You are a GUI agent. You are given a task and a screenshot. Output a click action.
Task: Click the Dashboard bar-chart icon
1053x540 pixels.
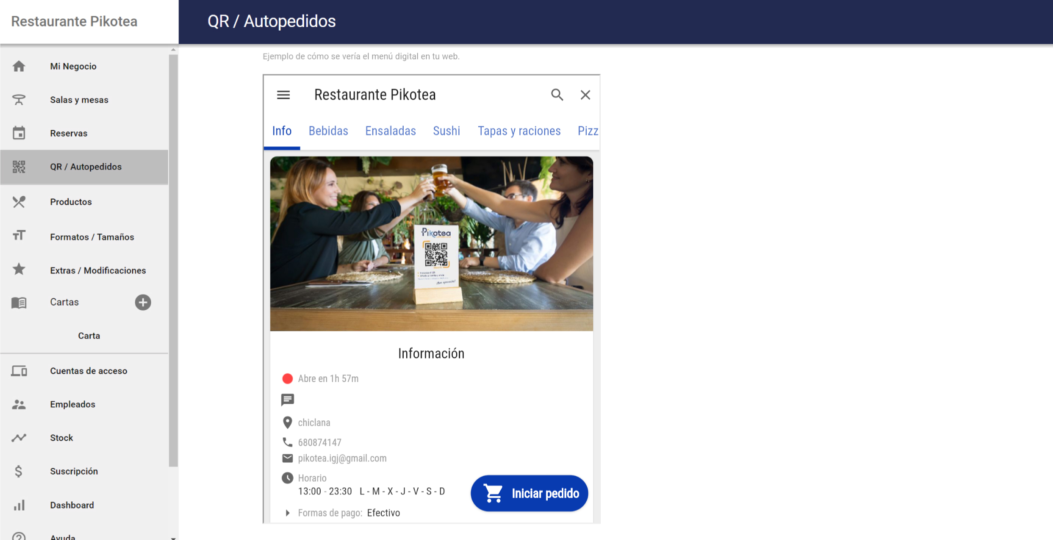point(19,505)
